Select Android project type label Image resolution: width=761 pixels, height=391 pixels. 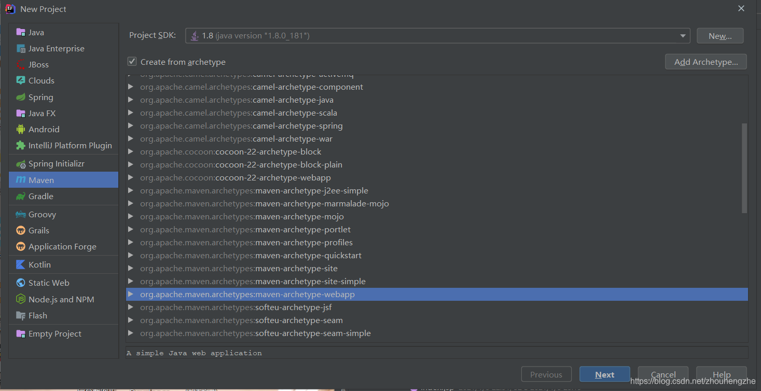click(44, 129)
